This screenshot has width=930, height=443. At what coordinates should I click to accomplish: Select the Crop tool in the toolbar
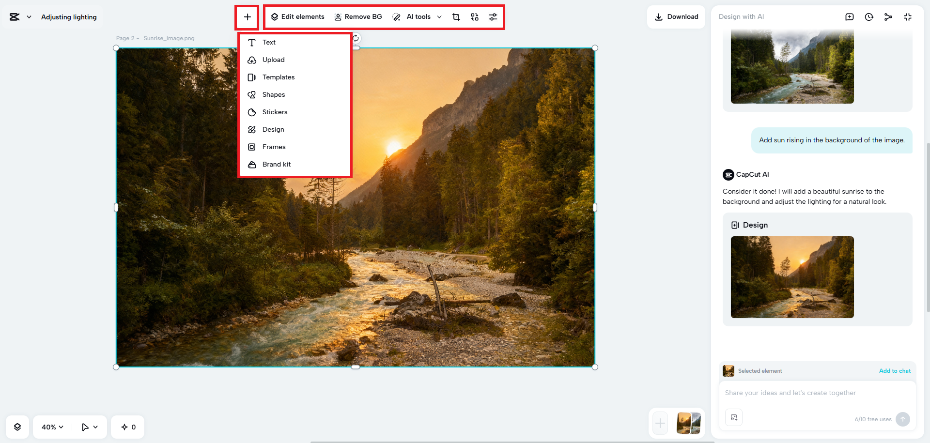pyautogui.click(x=456, y=16)
